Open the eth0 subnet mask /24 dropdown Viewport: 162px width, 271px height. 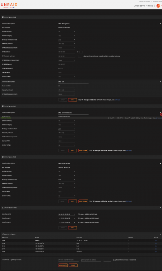(80, 52)
